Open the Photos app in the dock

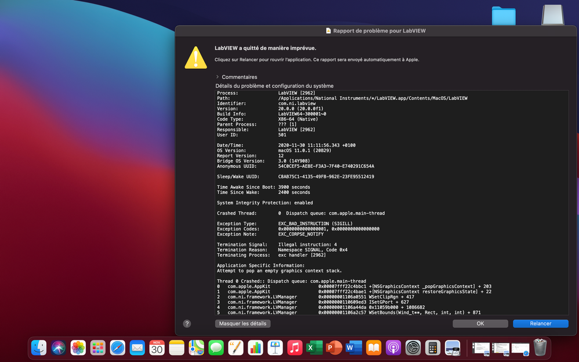tap(78, 347)
